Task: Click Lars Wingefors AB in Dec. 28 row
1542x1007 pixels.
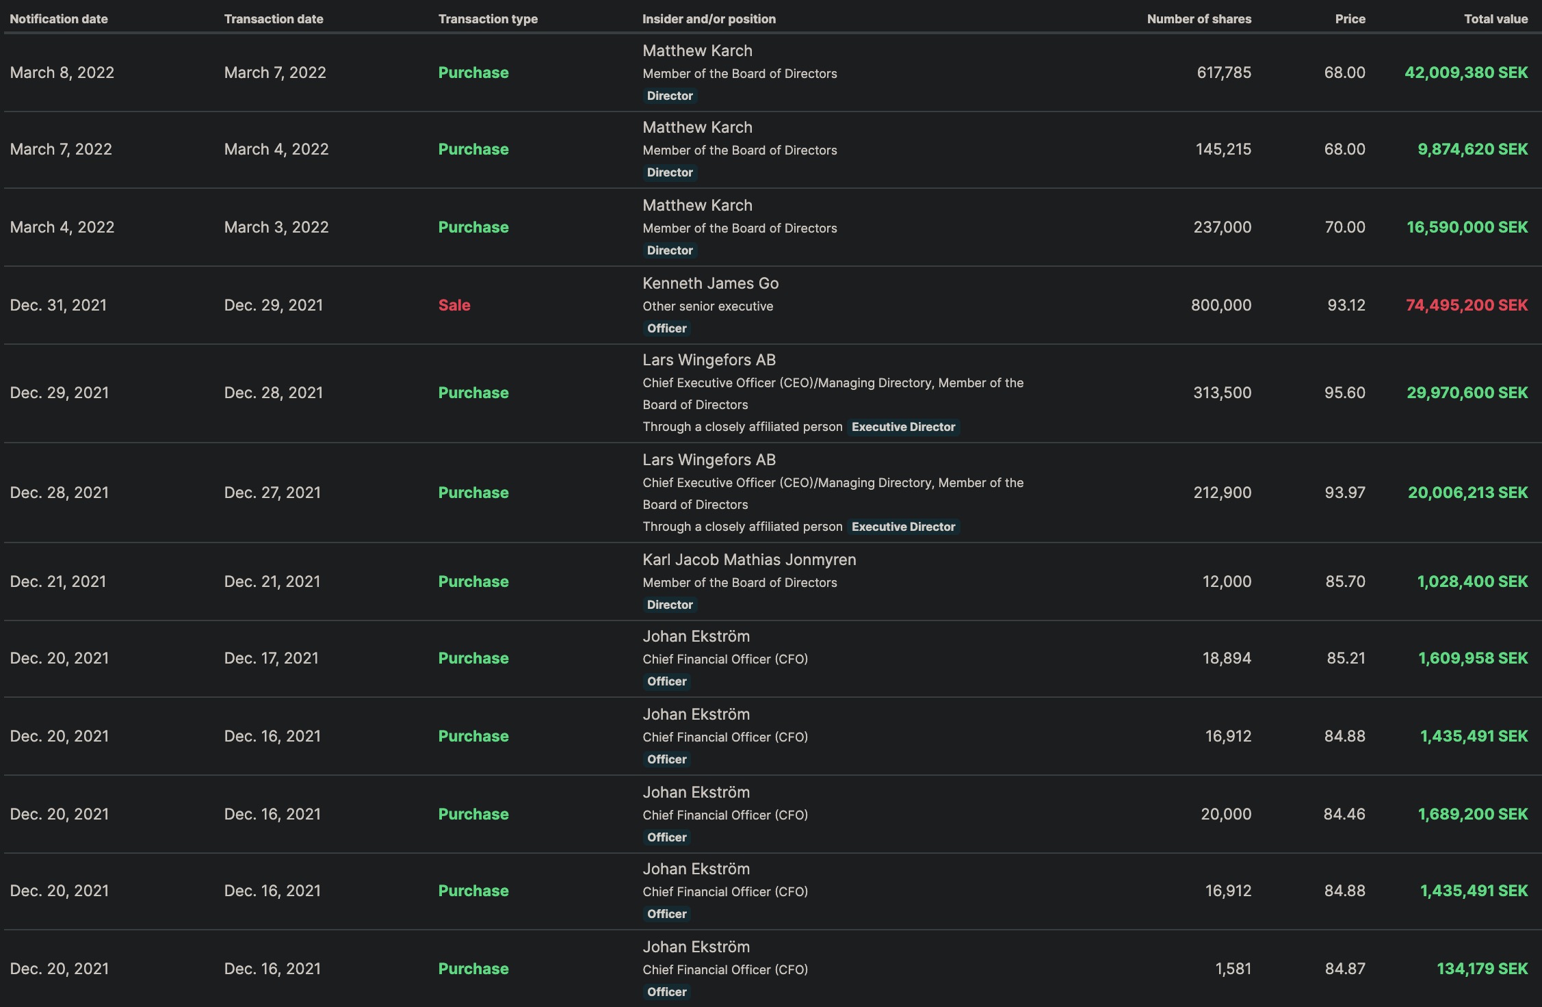Action: click(709, 460)
